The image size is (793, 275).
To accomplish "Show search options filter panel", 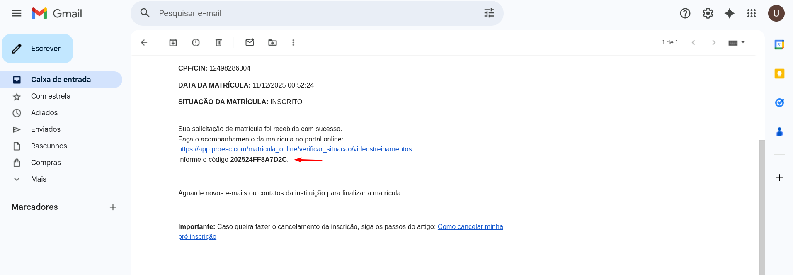I will click(x=489, y=13).
